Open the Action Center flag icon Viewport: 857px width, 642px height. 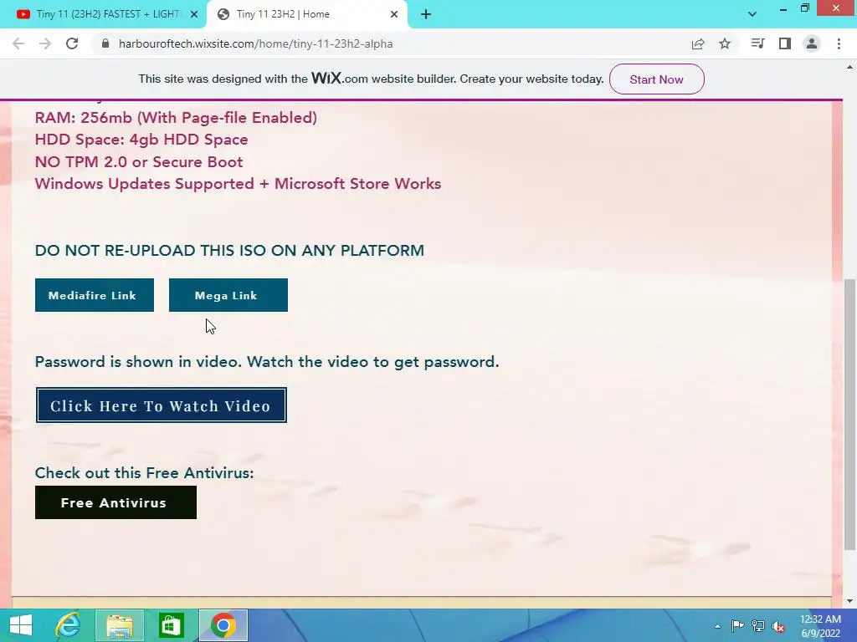click(x=737, y=625)
